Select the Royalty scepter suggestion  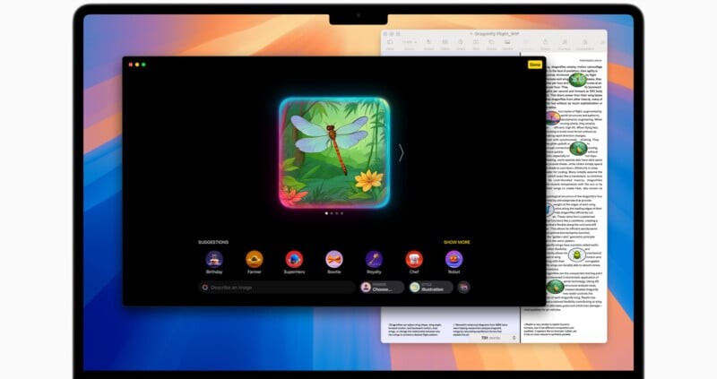point(374,259)
